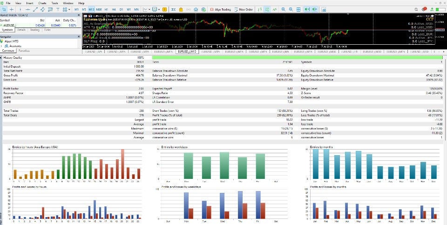Click the Daily Change column header
The image size is (447, 225).
pos(69,20)
